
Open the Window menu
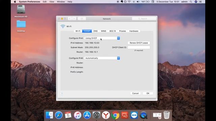pos(61,2)
